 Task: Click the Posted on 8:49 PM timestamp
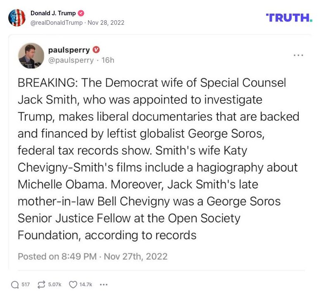pos(93,256)
